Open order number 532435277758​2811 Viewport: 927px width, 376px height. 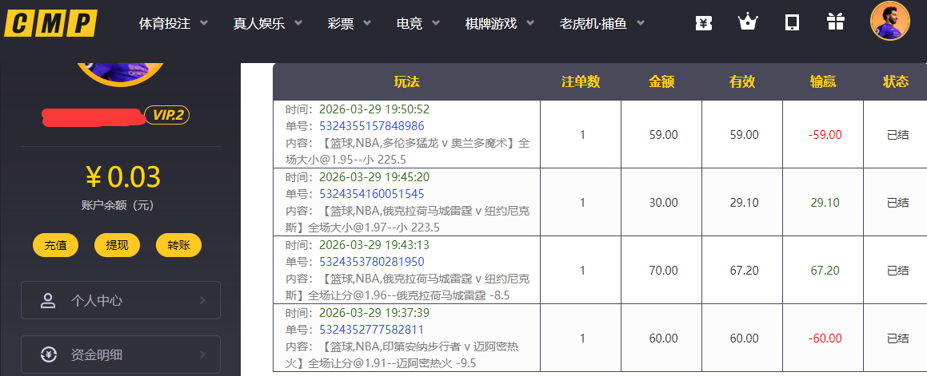click(x=372, y=330)
